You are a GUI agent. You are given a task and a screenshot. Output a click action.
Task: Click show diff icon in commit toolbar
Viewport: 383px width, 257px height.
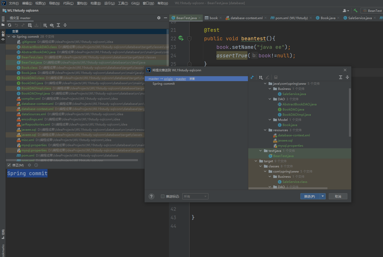(x=23, y=25)
